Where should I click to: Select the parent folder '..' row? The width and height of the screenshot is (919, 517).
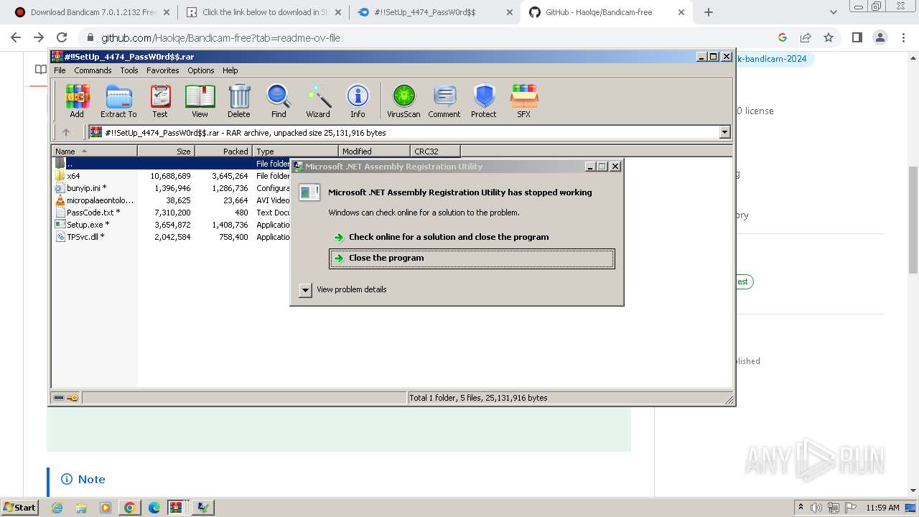(171, 164)
